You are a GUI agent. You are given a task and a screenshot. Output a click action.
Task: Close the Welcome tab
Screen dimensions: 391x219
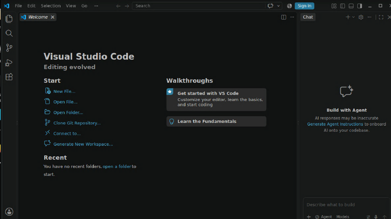(x=53, y=17)
